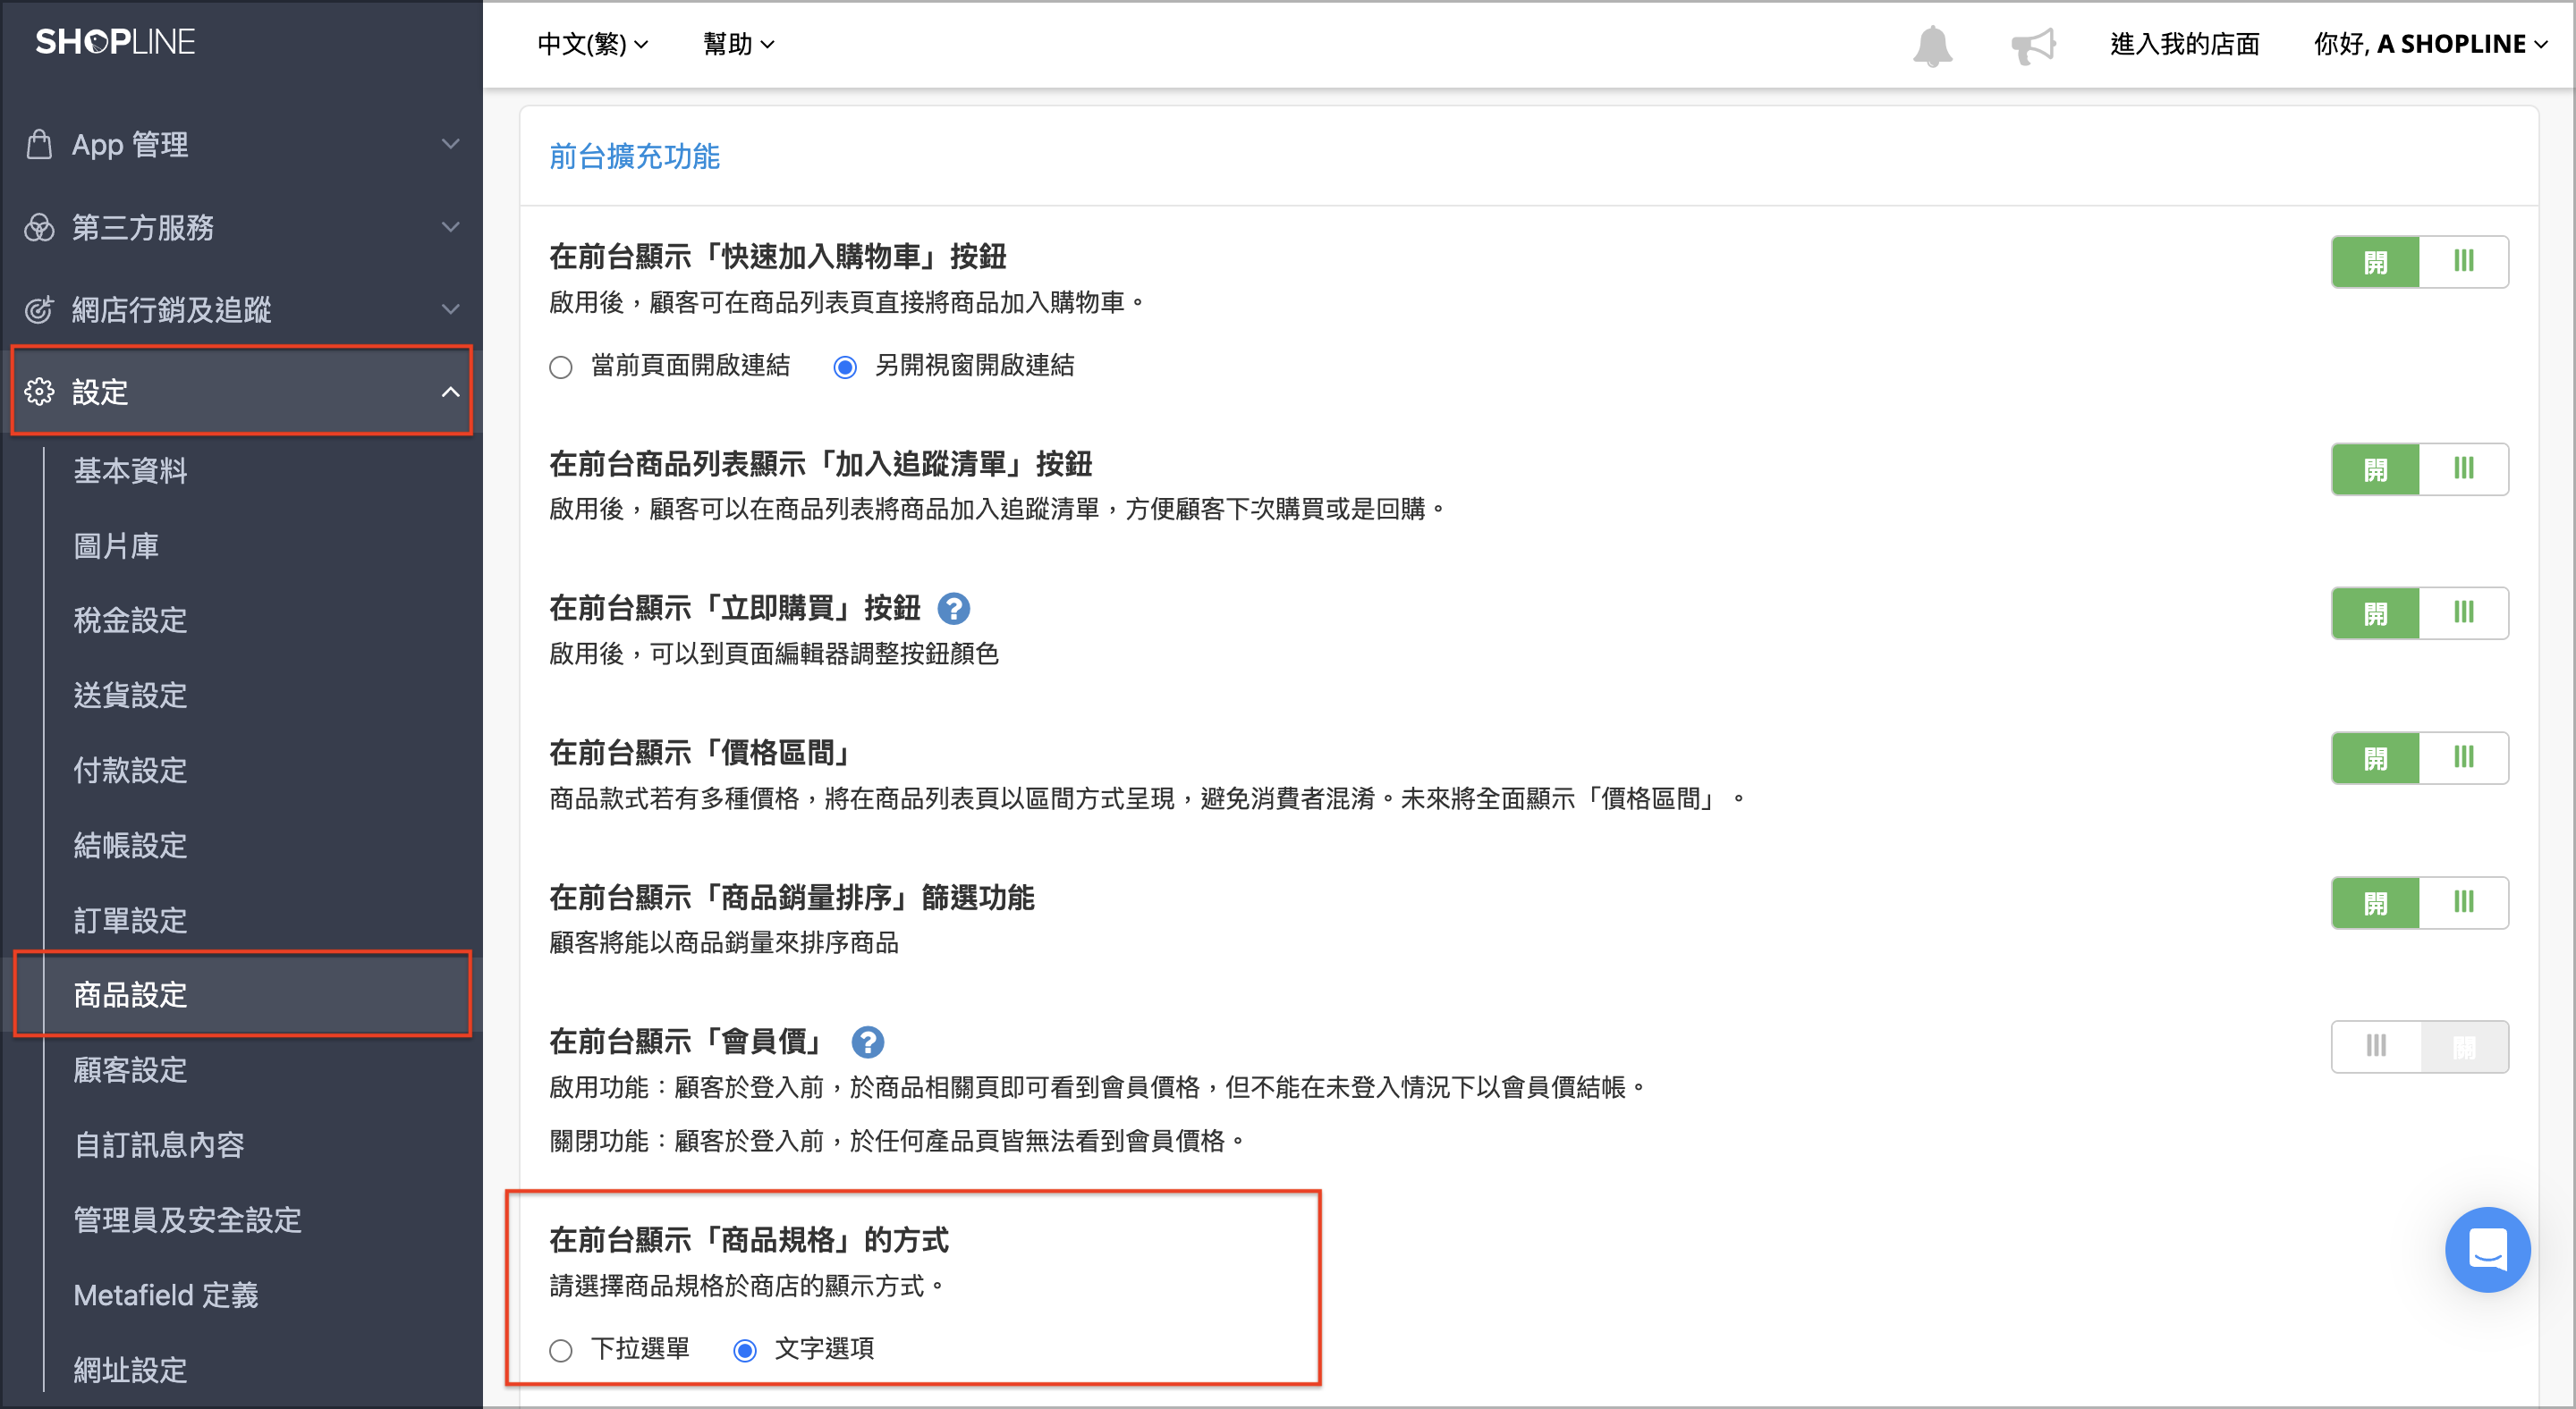Toggle 快速加入購物車 button switch
The width and height of the screenshot is (2576, 1409).
click(x=2419, y=262)
